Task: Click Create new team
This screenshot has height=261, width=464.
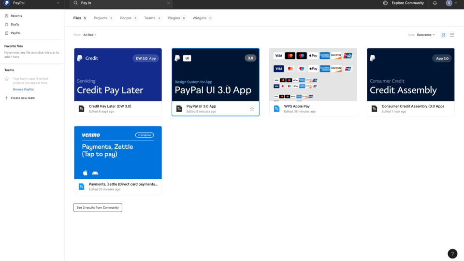Action: click(23, 98)
